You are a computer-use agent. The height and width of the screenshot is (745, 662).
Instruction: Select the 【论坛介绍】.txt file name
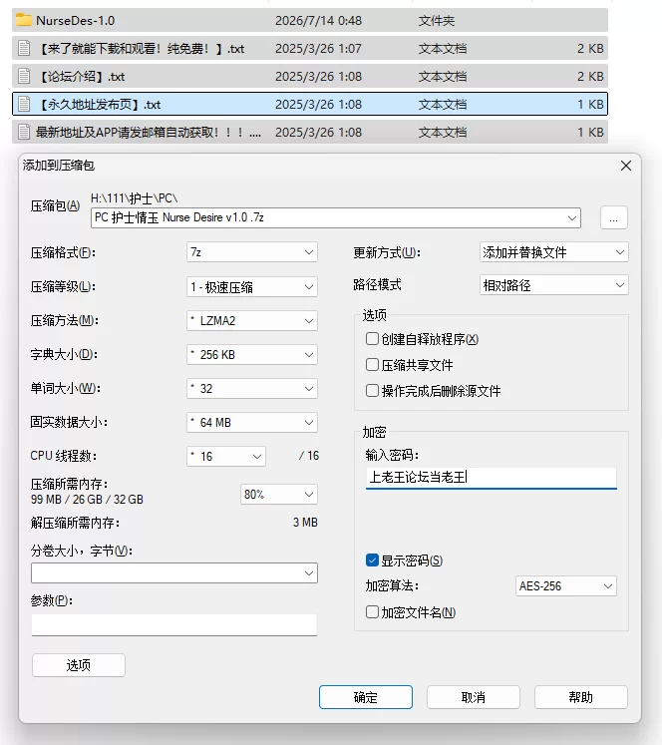click(81, 77)
